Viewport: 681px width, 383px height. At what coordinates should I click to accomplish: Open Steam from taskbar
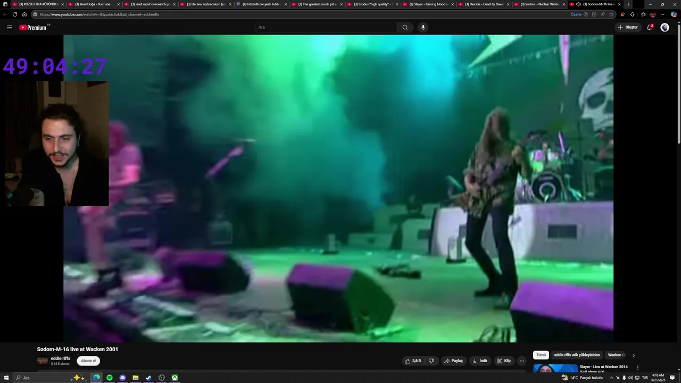pyautogui.click(x=148, y=378)
